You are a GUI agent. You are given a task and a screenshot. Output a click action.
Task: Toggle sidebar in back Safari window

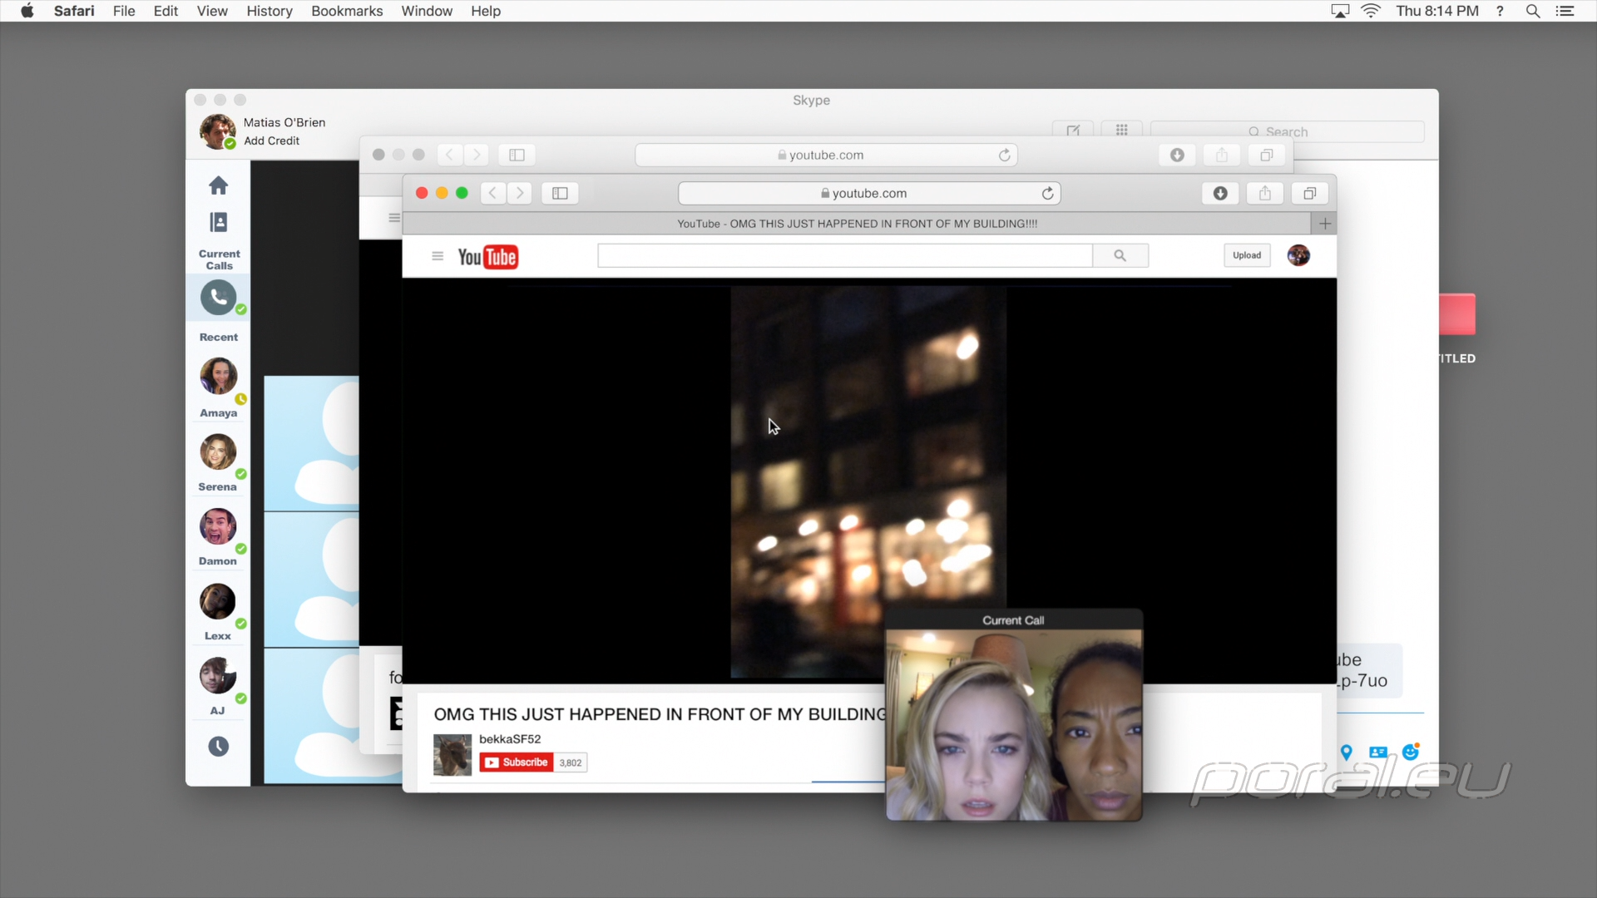pos(517,155)
